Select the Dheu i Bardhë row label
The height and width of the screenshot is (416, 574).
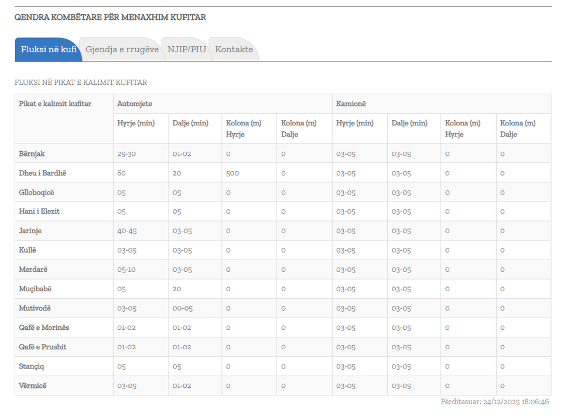click(x=42, y=173)
